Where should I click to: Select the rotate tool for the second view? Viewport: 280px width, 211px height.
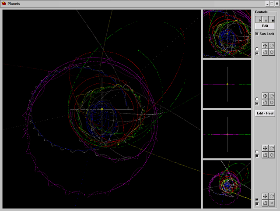click(x=272, y=96)
